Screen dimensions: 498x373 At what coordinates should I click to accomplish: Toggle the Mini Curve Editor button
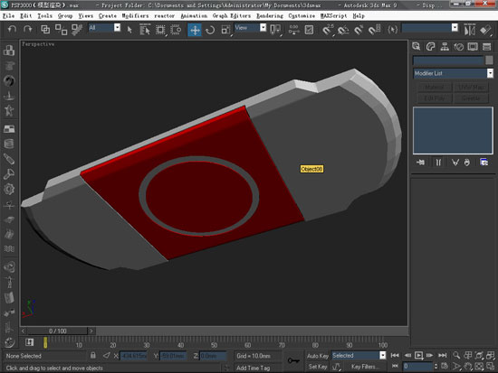30,342
